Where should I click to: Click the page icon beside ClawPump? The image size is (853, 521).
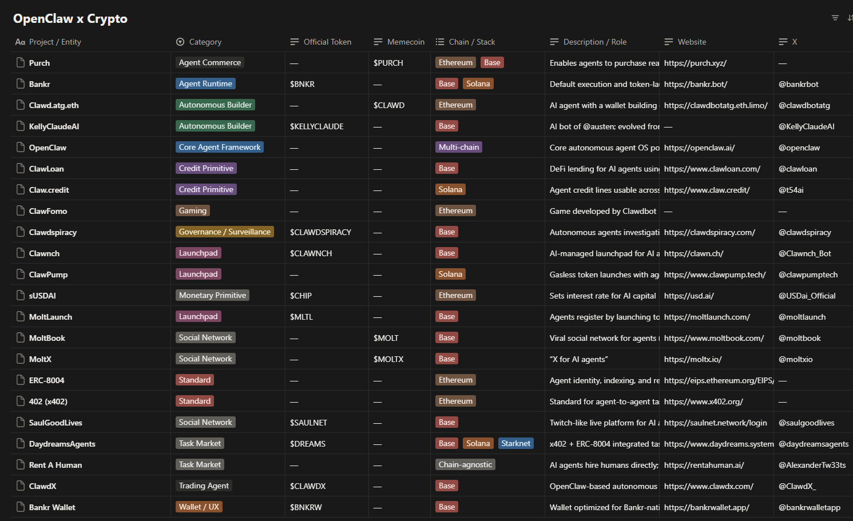(x=21, y=274)
